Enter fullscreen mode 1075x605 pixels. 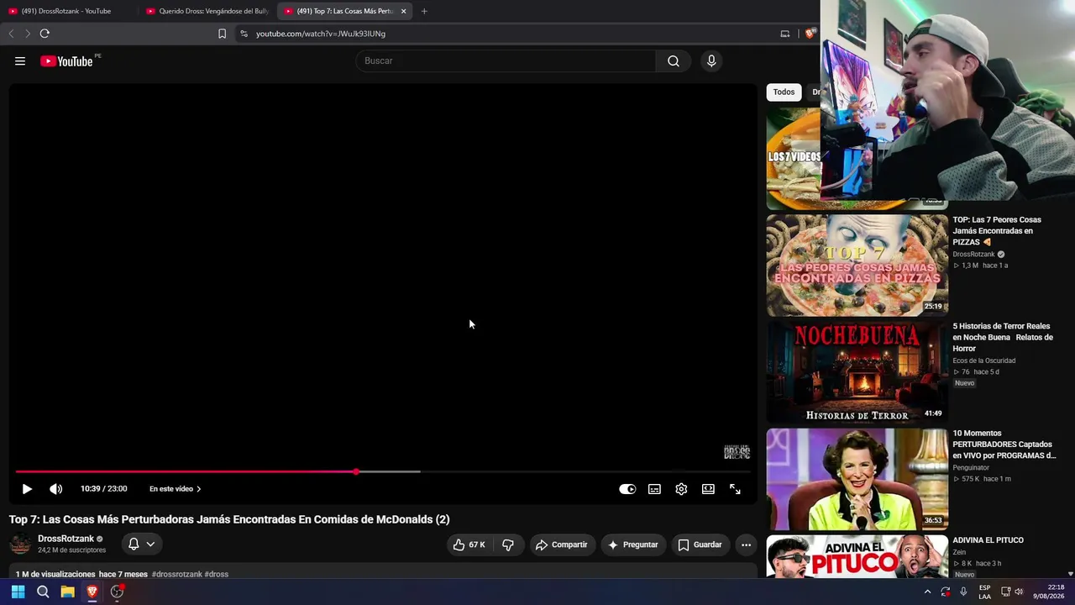(735, 489)
